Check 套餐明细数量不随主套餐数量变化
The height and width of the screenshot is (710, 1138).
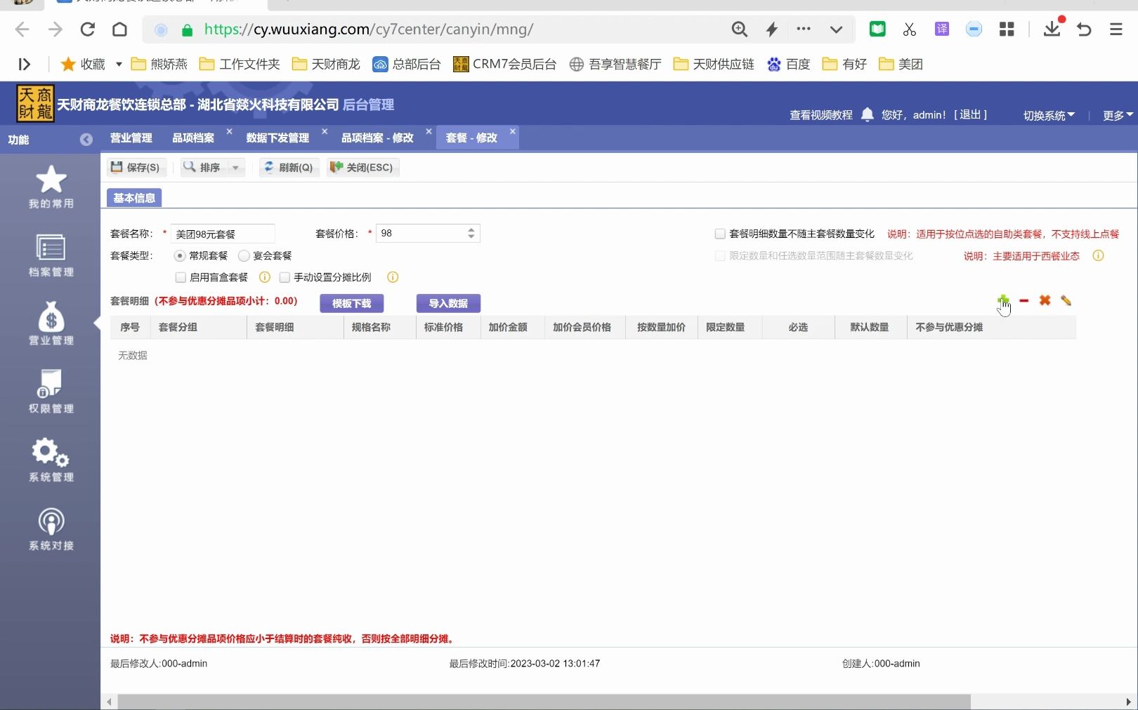(x=720, y=234)
